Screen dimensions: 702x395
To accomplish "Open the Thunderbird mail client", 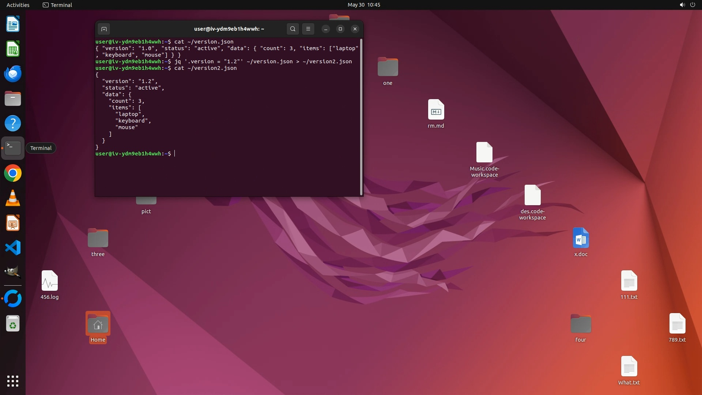I will pyautogui.click(x=13, y=74).
